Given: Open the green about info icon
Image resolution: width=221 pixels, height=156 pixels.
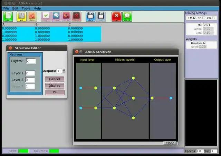Looking at the screenshot, I should [x=127, y=17].
